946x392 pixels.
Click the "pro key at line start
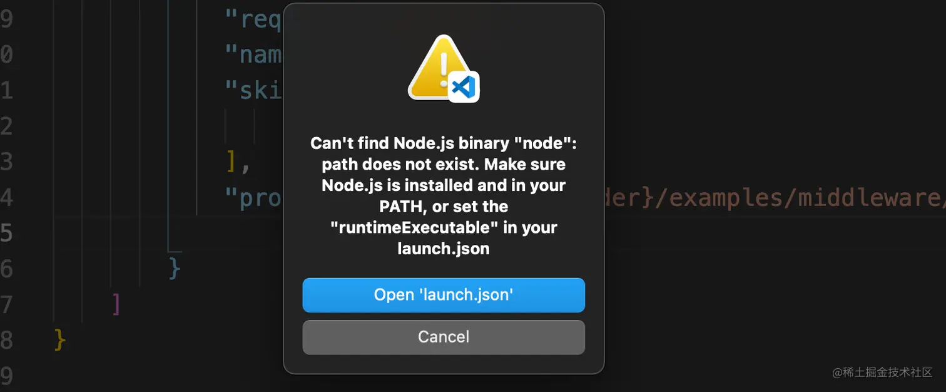click(x=254, y=198)
